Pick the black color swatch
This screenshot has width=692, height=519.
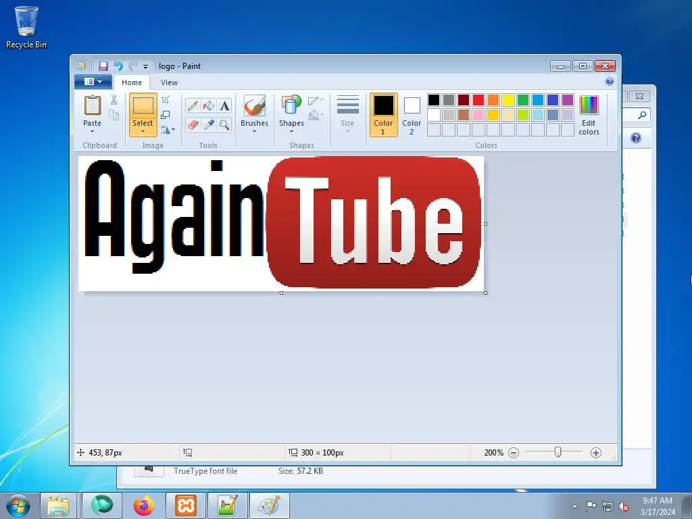(x=434, y=100)
